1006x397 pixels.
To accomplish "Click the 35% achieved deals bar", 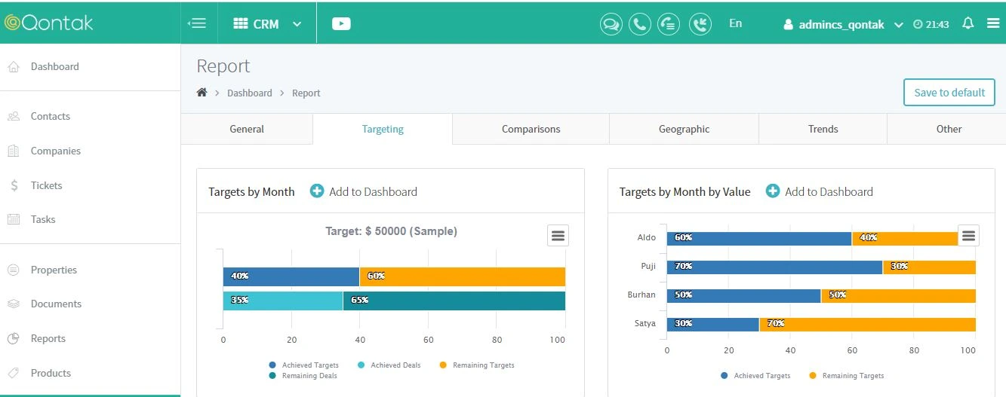I will [x=282, y=301].
